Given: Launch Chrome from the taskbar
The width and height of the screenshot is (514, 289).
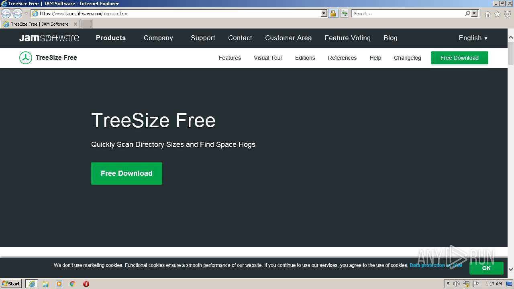Looking at the screenshot, I should click(73, 284).
